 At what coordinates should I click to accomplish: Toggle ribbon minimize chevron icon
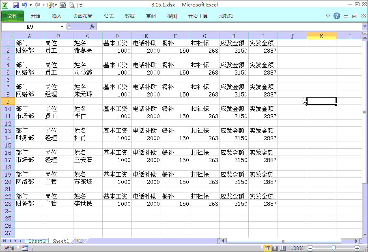(328, 16)
